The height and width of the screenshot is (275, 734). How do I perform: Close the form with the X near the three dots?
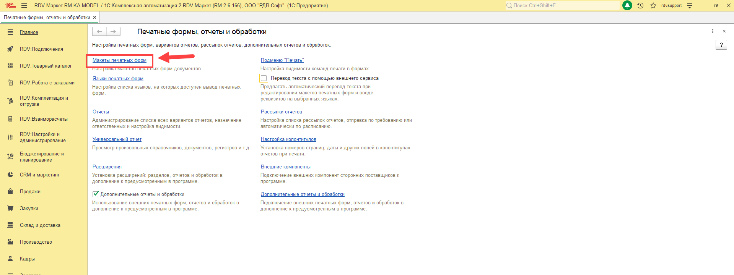pos(724,31)
